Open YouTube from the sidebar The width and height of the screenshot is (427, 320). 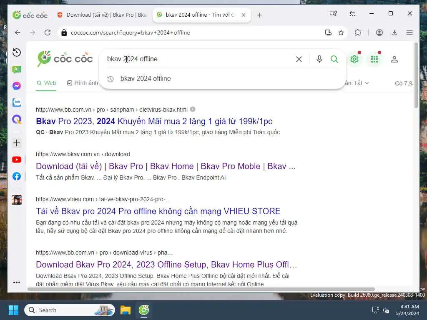(17, 160)
